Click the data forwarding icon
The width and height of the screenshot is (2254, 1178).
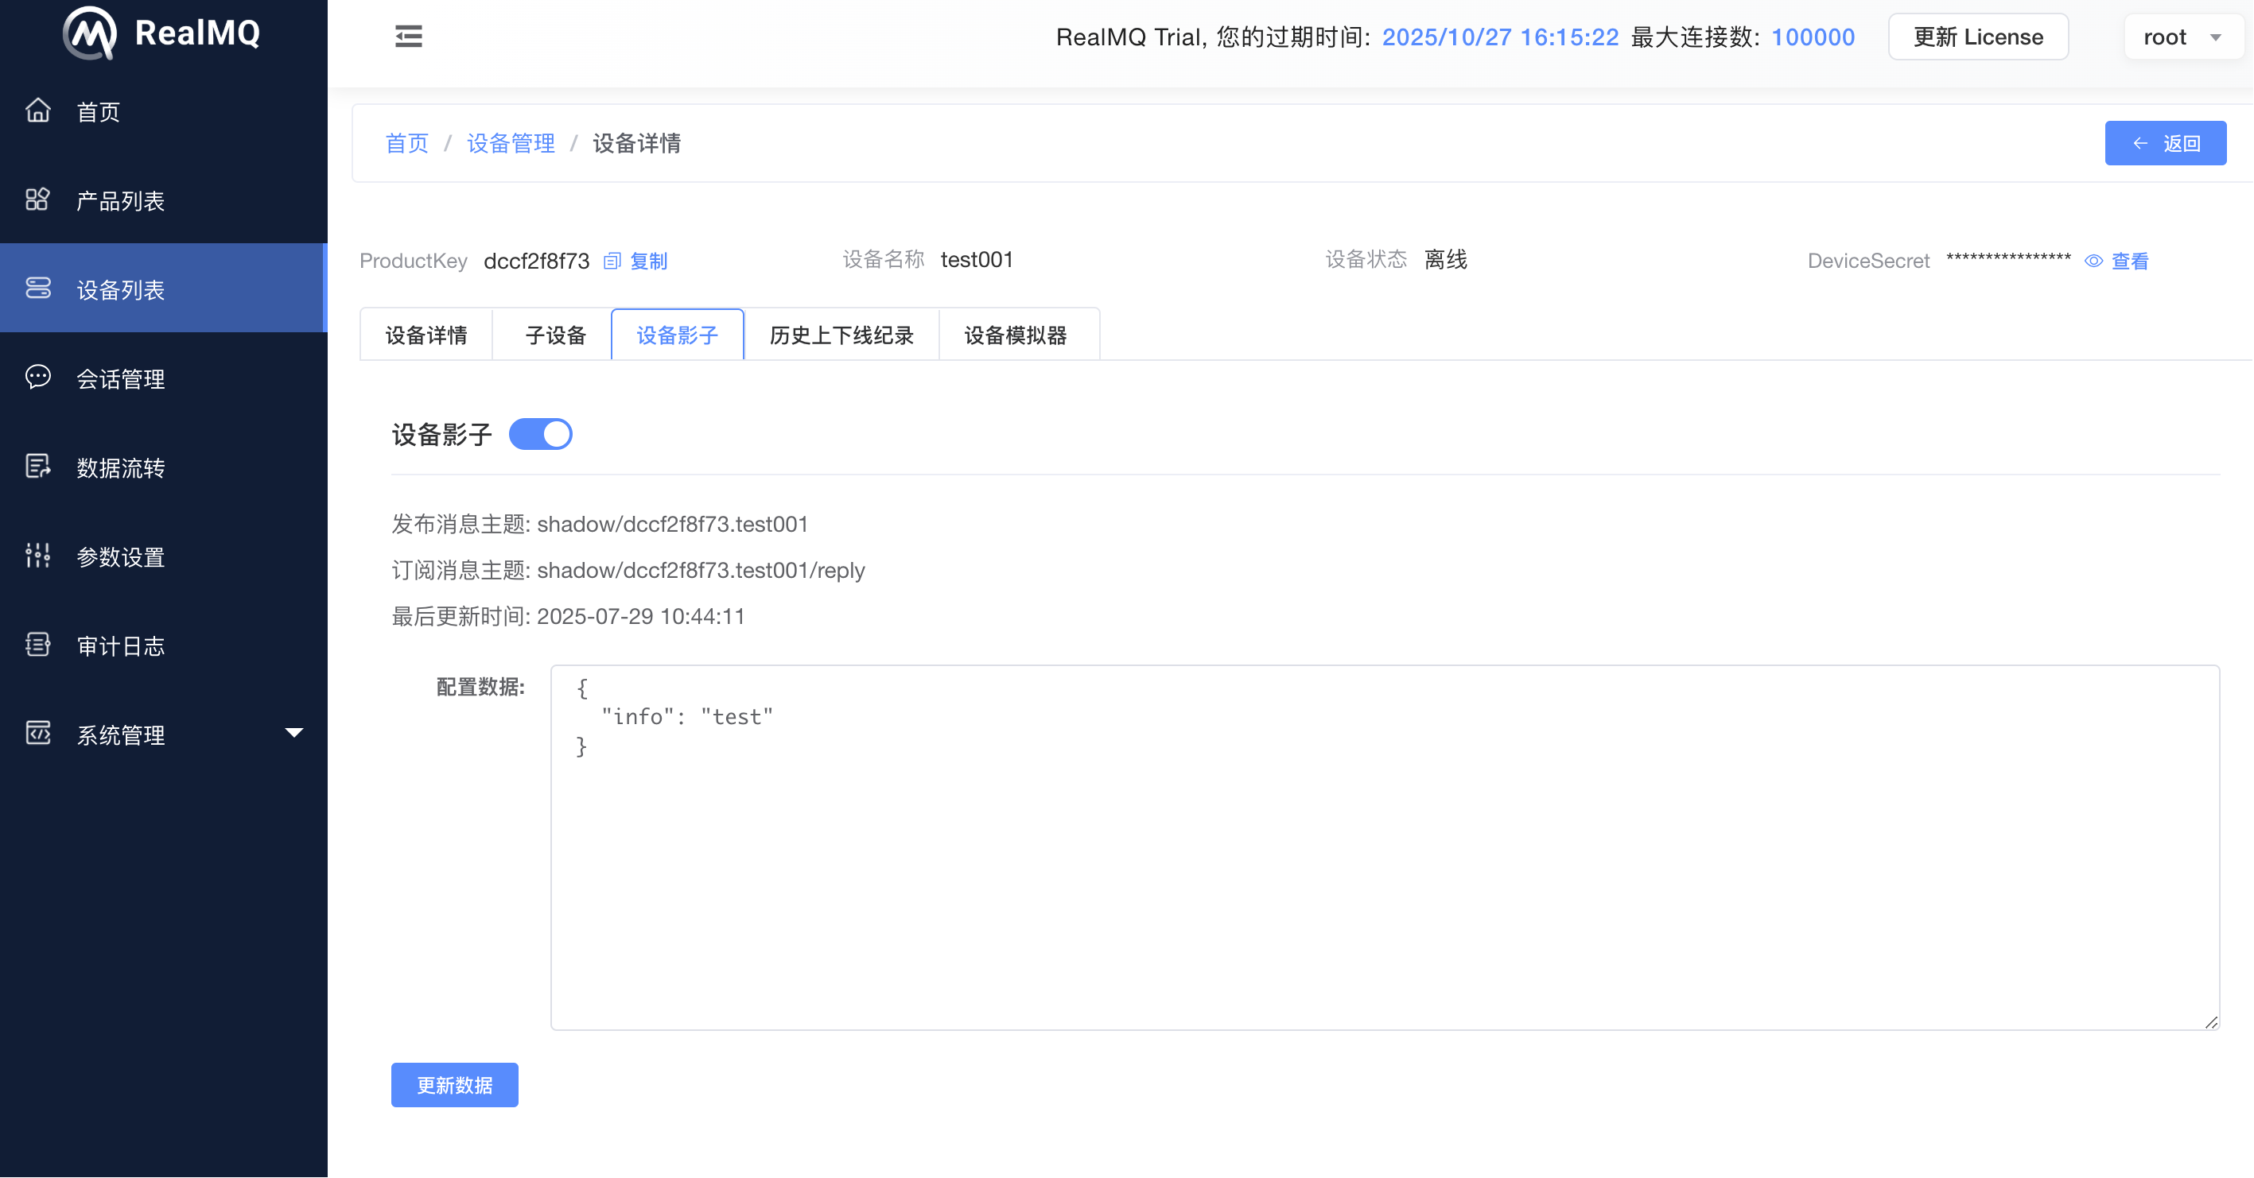click(37, 467)
